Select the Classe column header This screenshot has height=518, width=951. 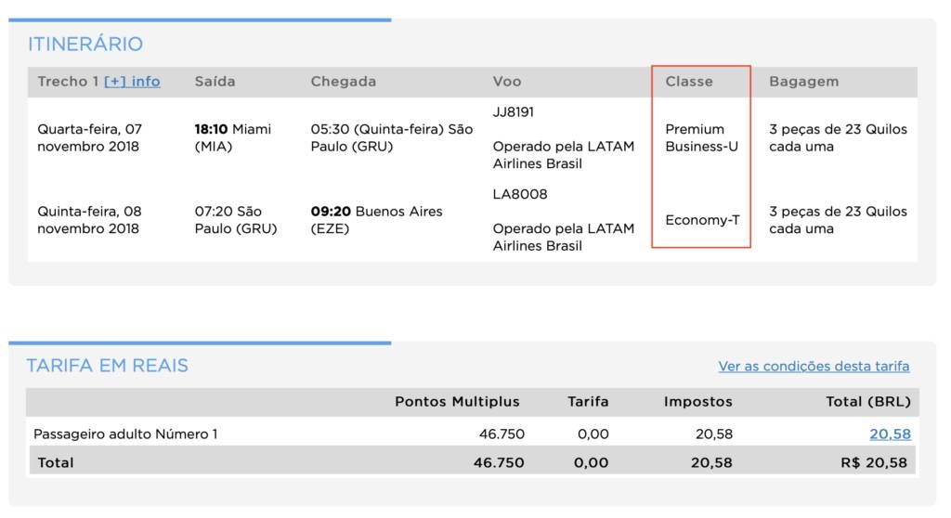click(x=688, y=82)
